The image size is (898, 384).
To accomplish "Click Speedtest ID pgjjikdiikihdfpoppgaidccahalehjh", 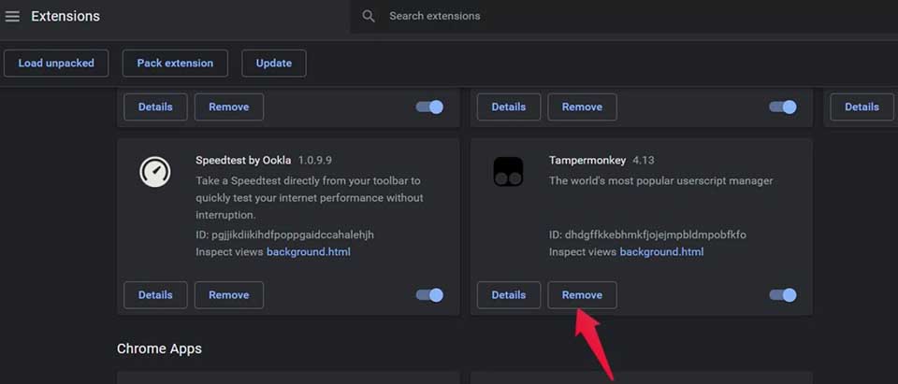I will [284, 235].
